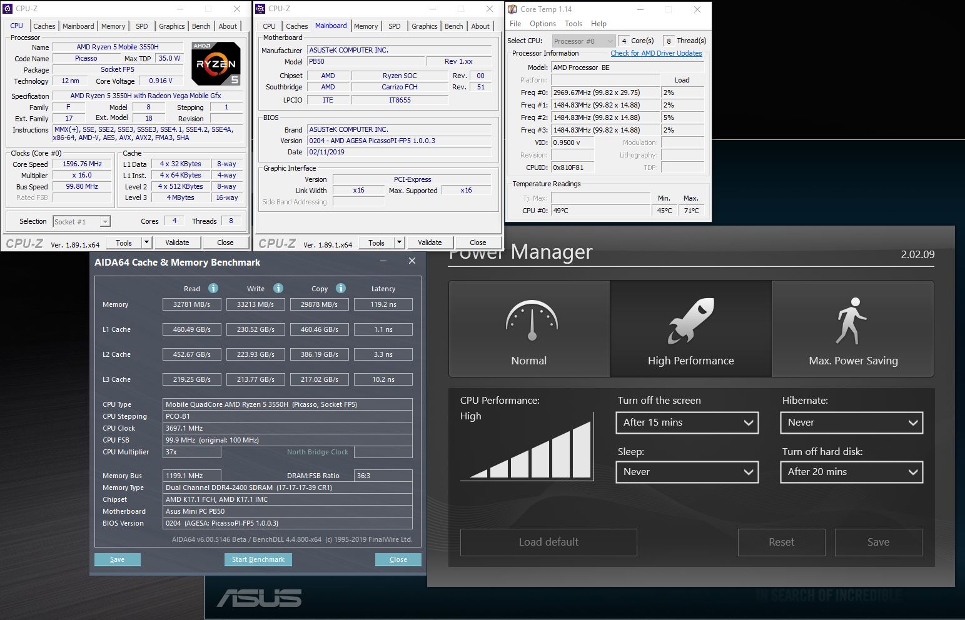Viewport: 965px width, 620px height.
Task: Click the Core Temp title bar icon
Action: [x=512, y=9]
